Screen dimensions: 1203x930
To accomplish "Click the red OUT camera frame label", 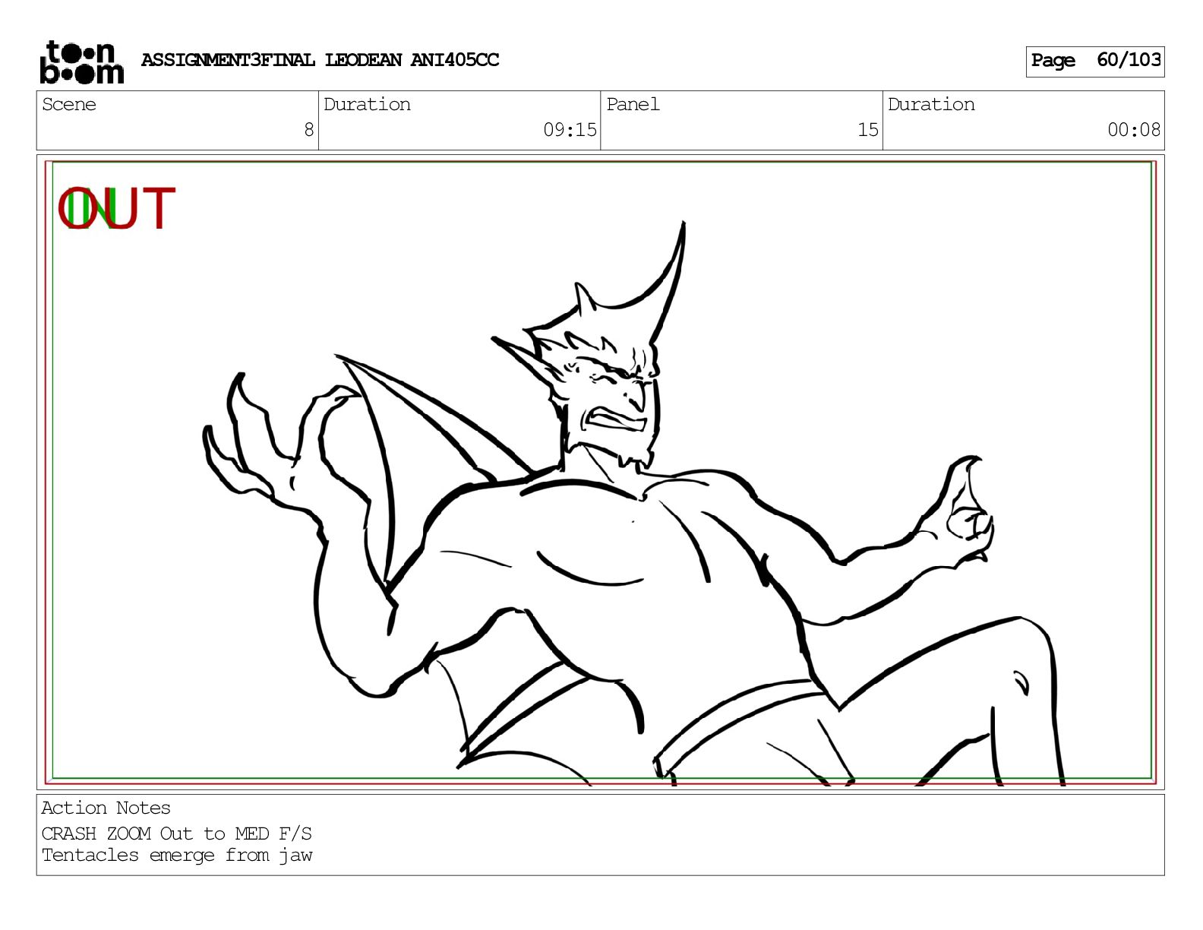I will (116, 209).
